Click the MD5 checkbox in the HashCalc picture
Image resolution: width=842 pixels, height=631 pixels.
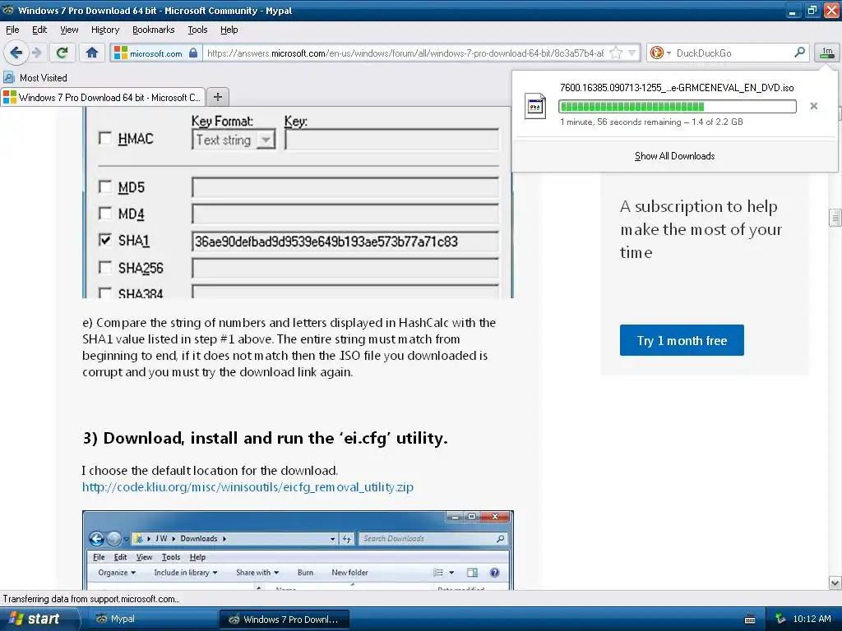[105, 187]
